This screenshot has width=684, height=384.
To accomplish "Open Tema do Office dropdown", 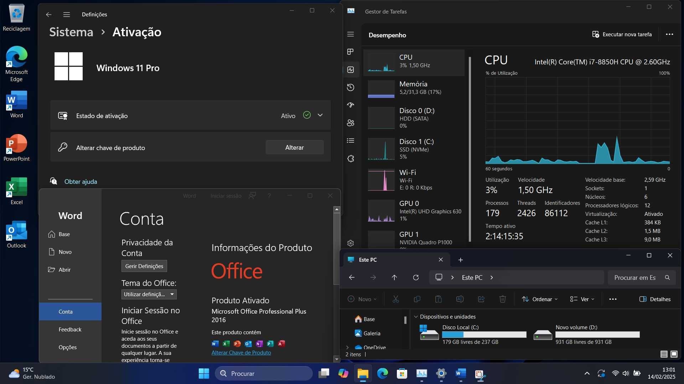I will (149, 294).
